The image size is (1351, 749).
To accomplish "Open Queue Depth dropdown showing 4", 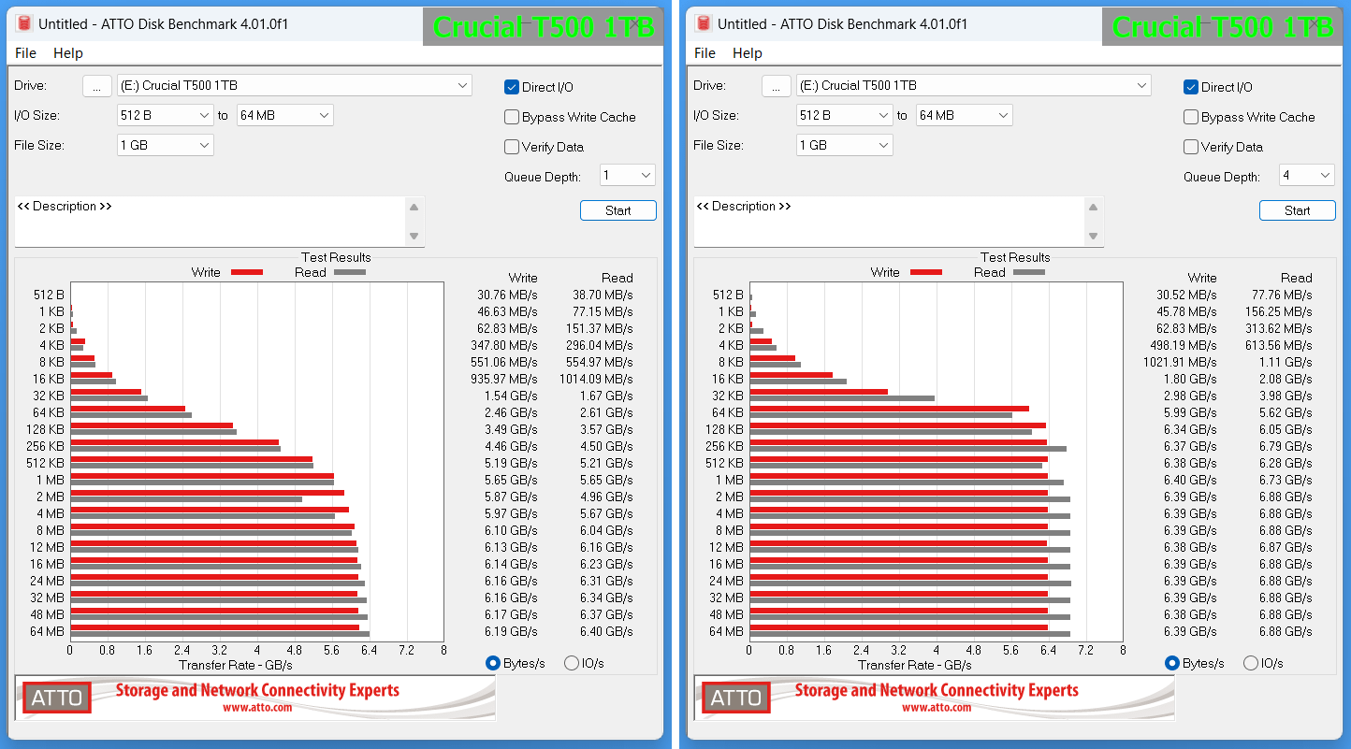I will (1306, 175).
